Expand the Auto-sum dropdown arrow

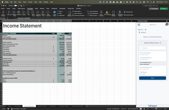tap(11, 12)
